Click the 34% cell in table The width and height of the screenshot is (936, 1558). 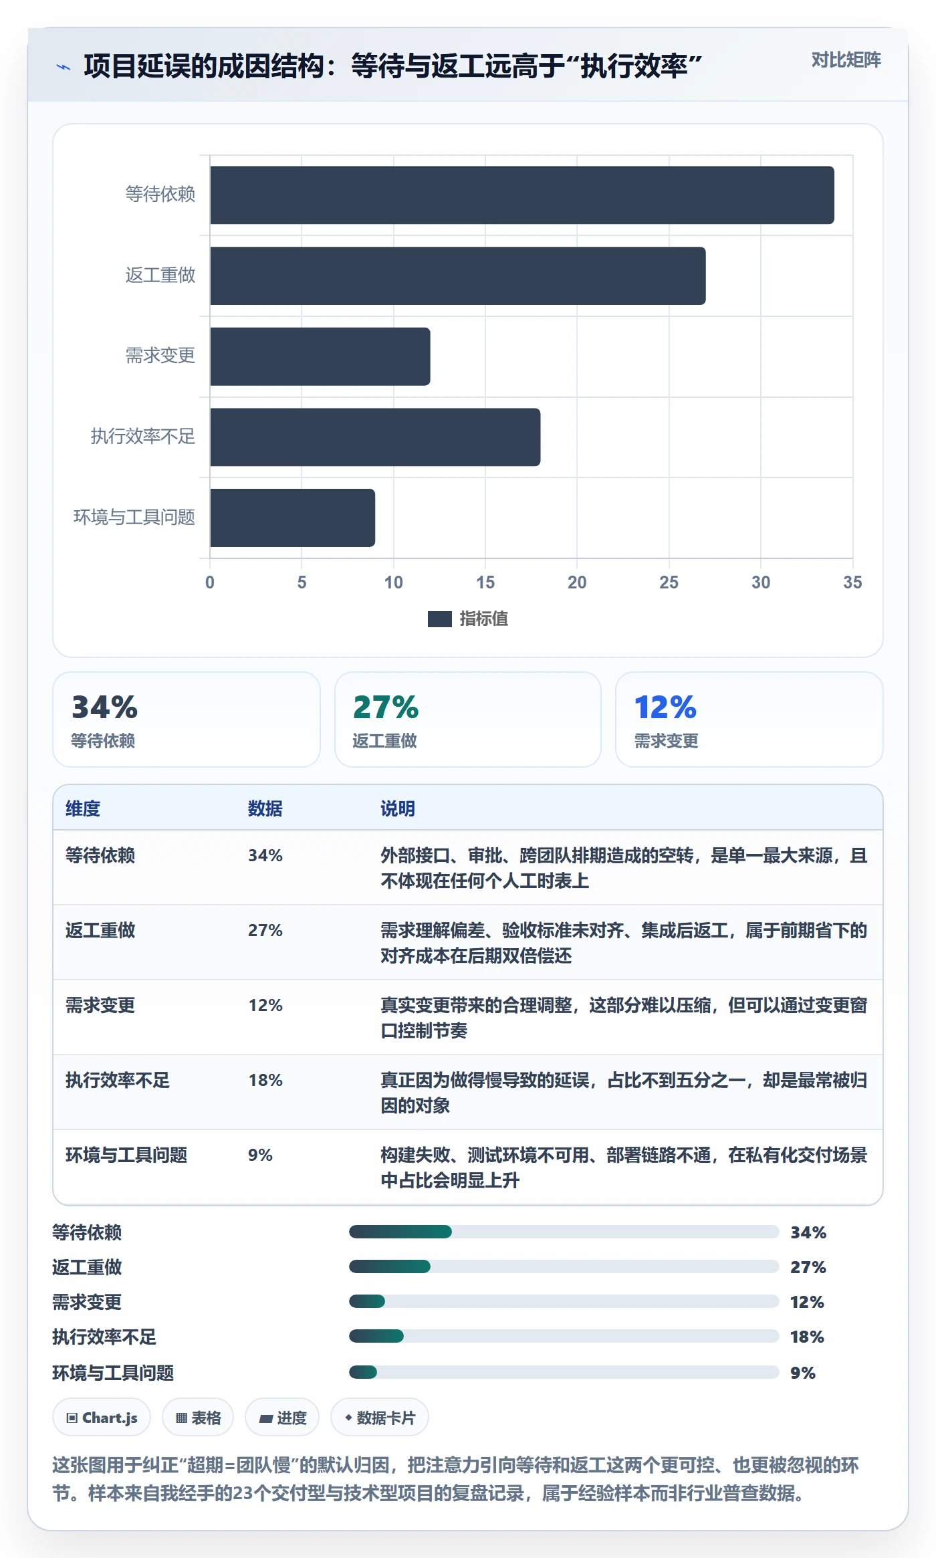(265, 855)
